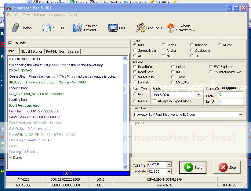Open the Settings menu
This screenshot has width=251, height=191.
tap(39, 15)
